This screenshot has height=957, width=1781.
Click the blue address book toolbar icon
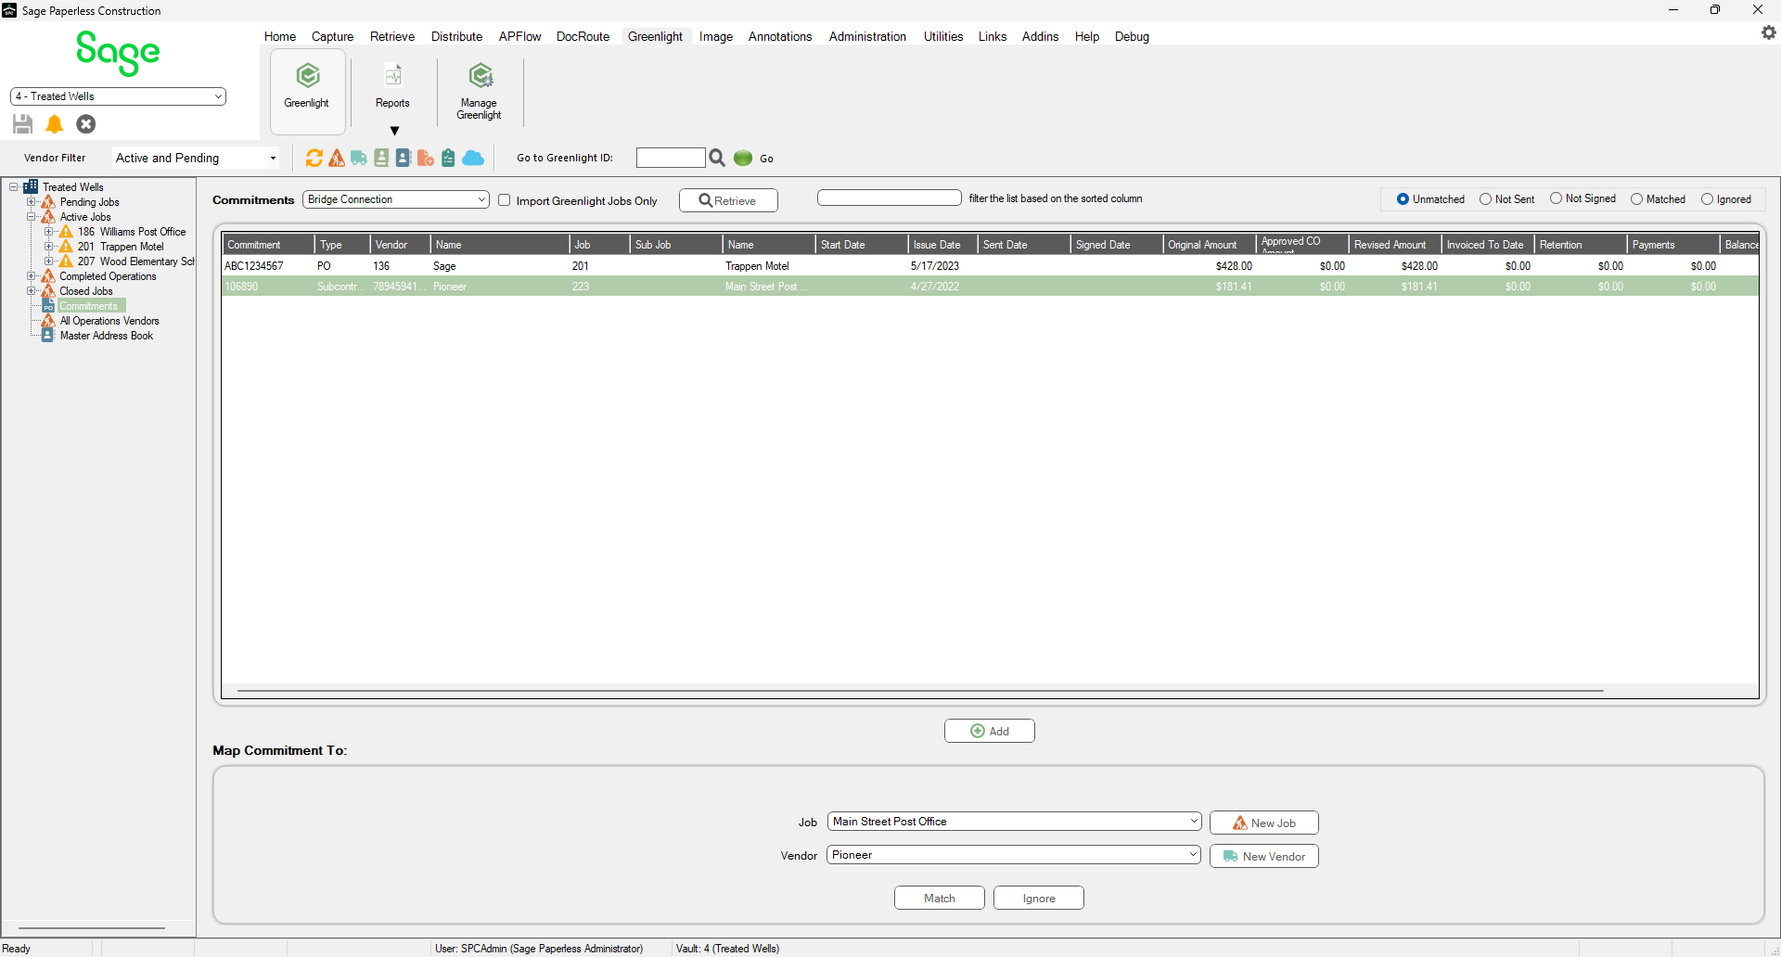click(x=404, y=159)
